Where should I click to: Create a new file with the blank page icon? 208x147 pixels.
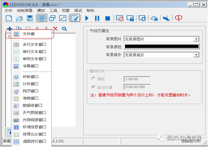point(9,18)
